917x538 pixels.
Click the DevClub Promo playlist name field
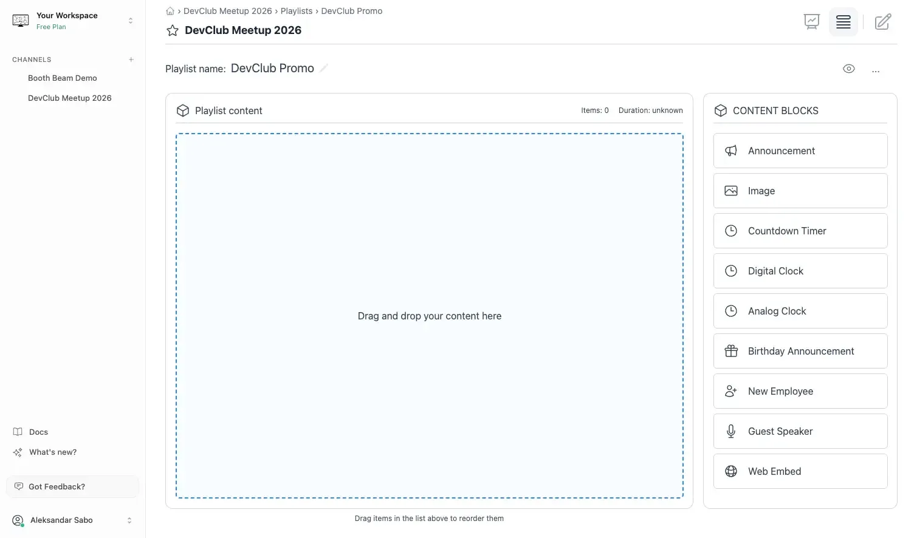tap(272, 68)
